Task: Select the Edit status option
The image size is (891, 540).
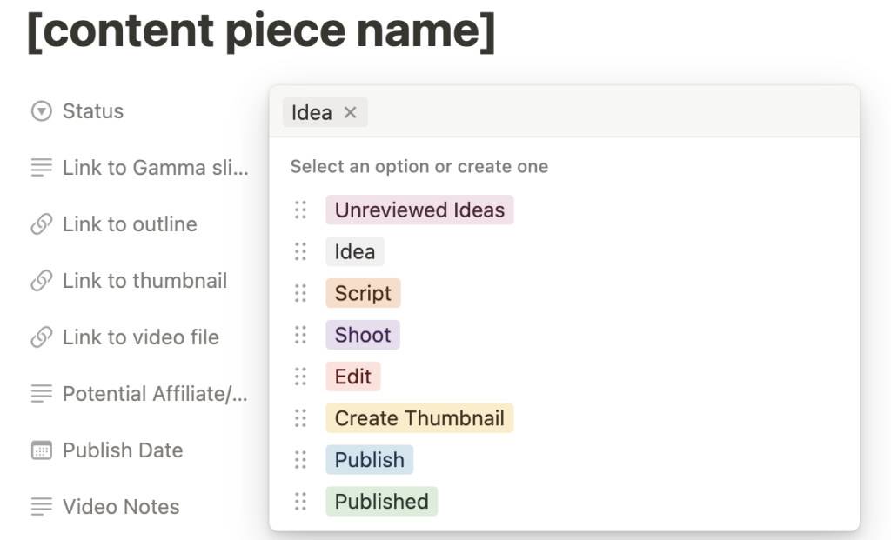Action: click(x=352, y=377)
